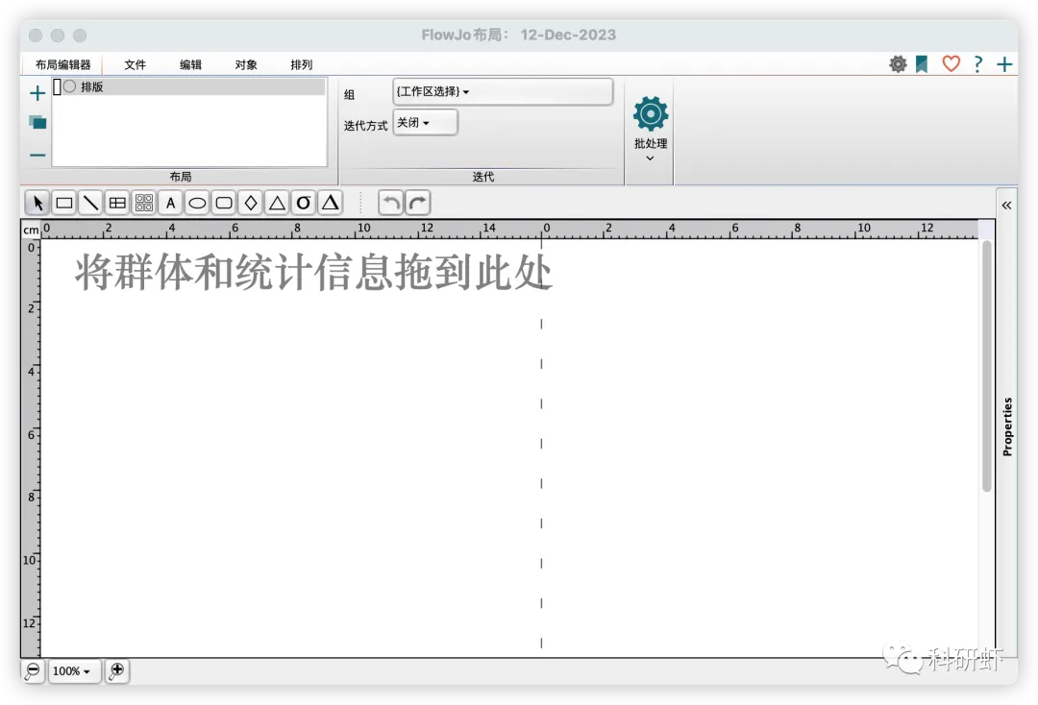Open preferences gear in top right
The width and height of the screenshot is (1038, 705).
pyautogui.click(x=898, y=64)
